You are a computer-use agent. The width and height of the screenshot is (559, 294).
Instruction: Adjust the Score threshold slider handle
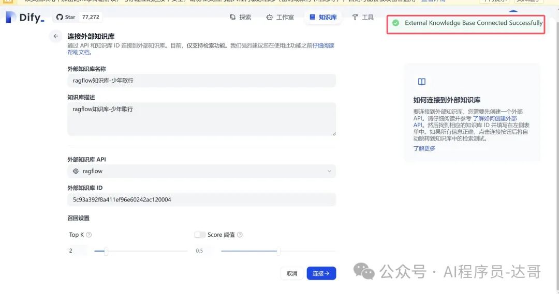(278, 251)
